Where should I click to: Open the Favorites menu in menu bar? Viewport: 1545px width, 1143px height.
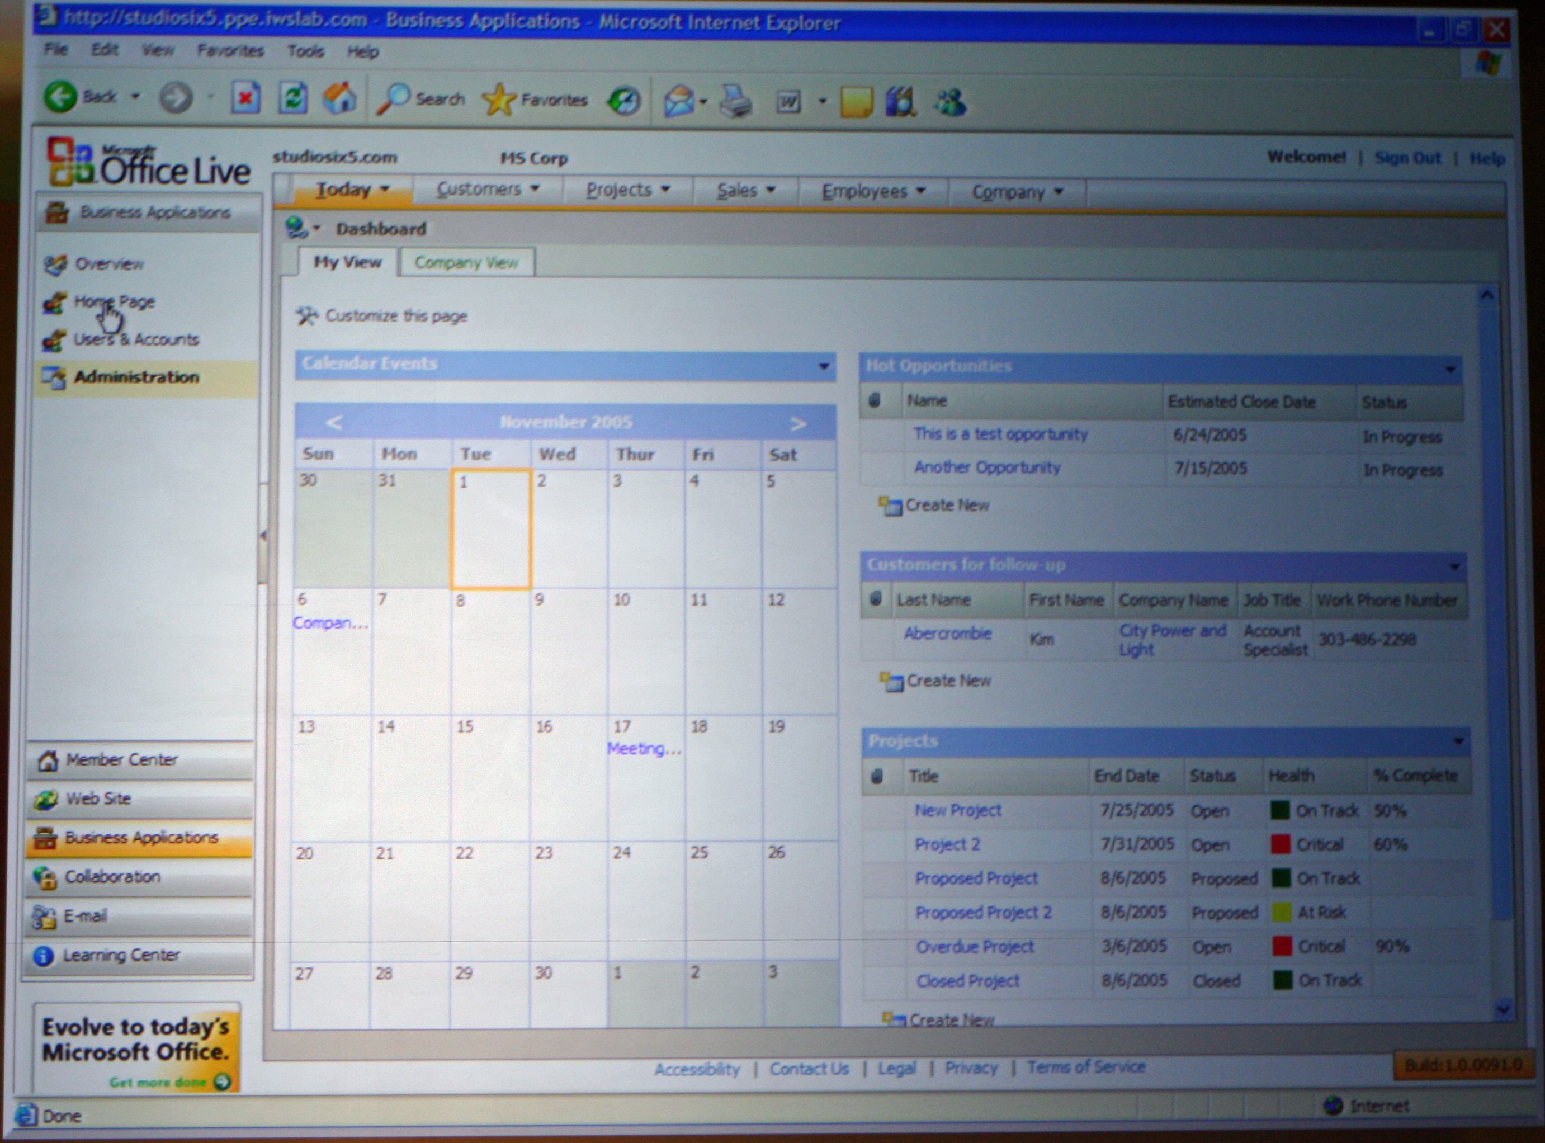(x=230, y=50)
